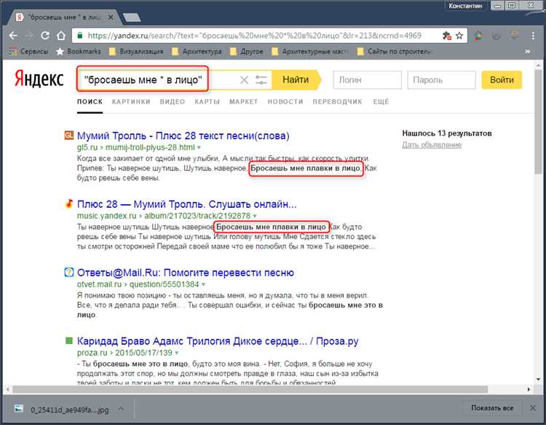Go to the browser home page icon

point(61,34)
